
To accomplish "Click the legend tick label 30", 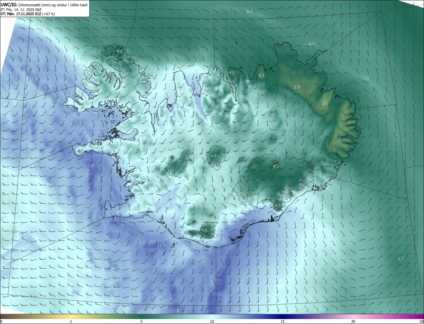I will coord(353,321).
